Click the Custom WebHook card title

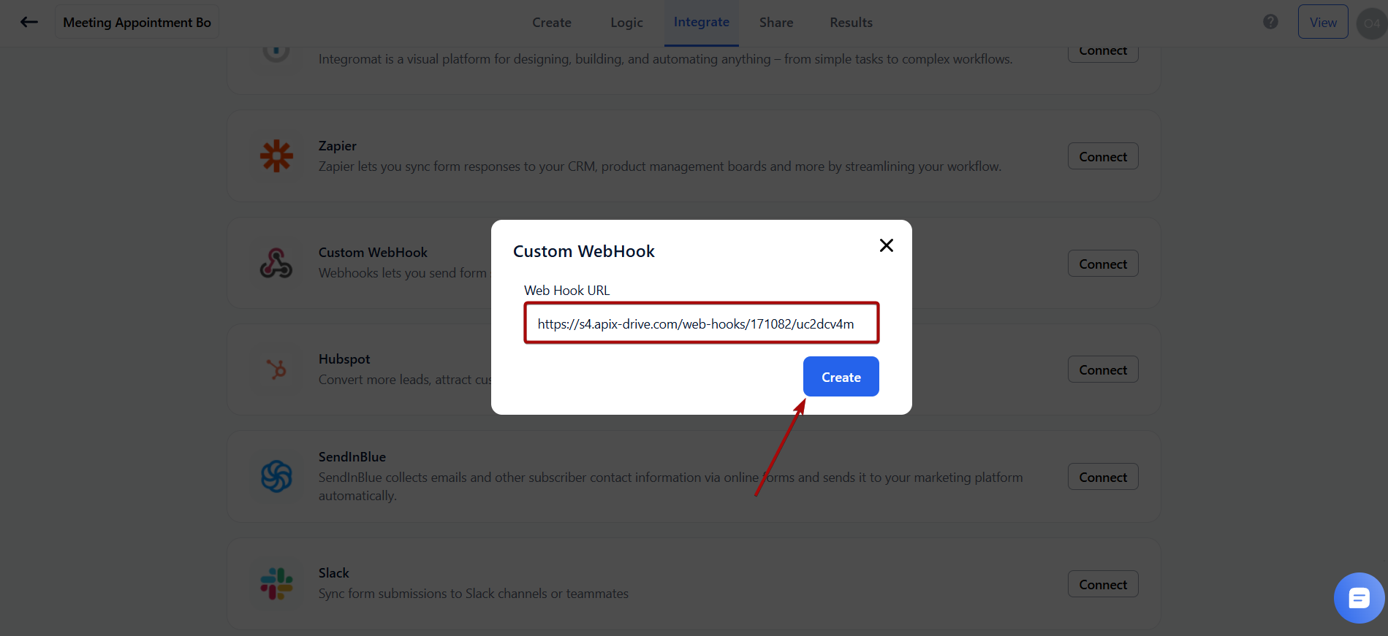373,253
